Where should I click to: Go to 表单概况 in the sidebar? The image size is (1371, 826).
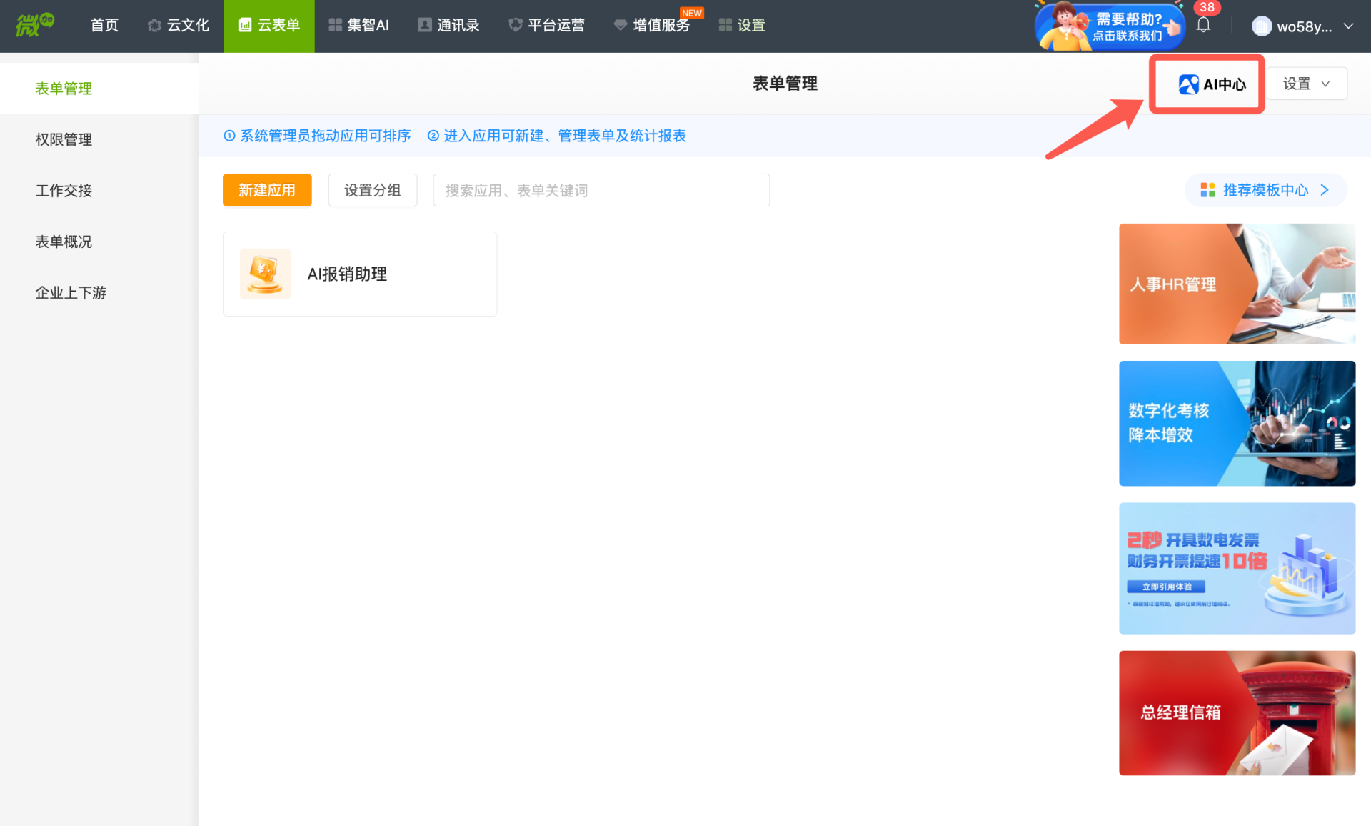click(x=64, y=242)
